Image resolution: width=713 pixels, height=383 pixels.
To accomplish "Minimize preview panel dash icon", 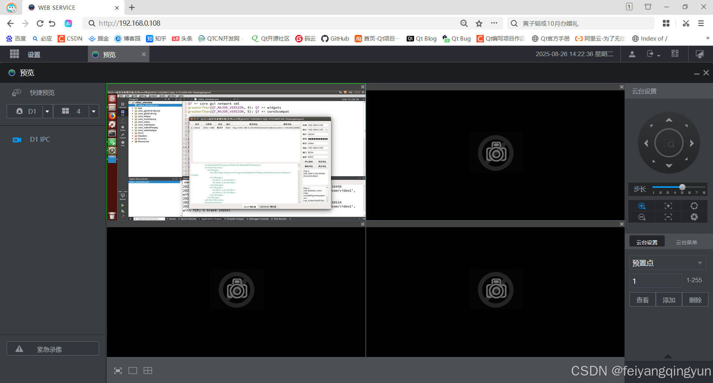I will [x=697, y=74].
